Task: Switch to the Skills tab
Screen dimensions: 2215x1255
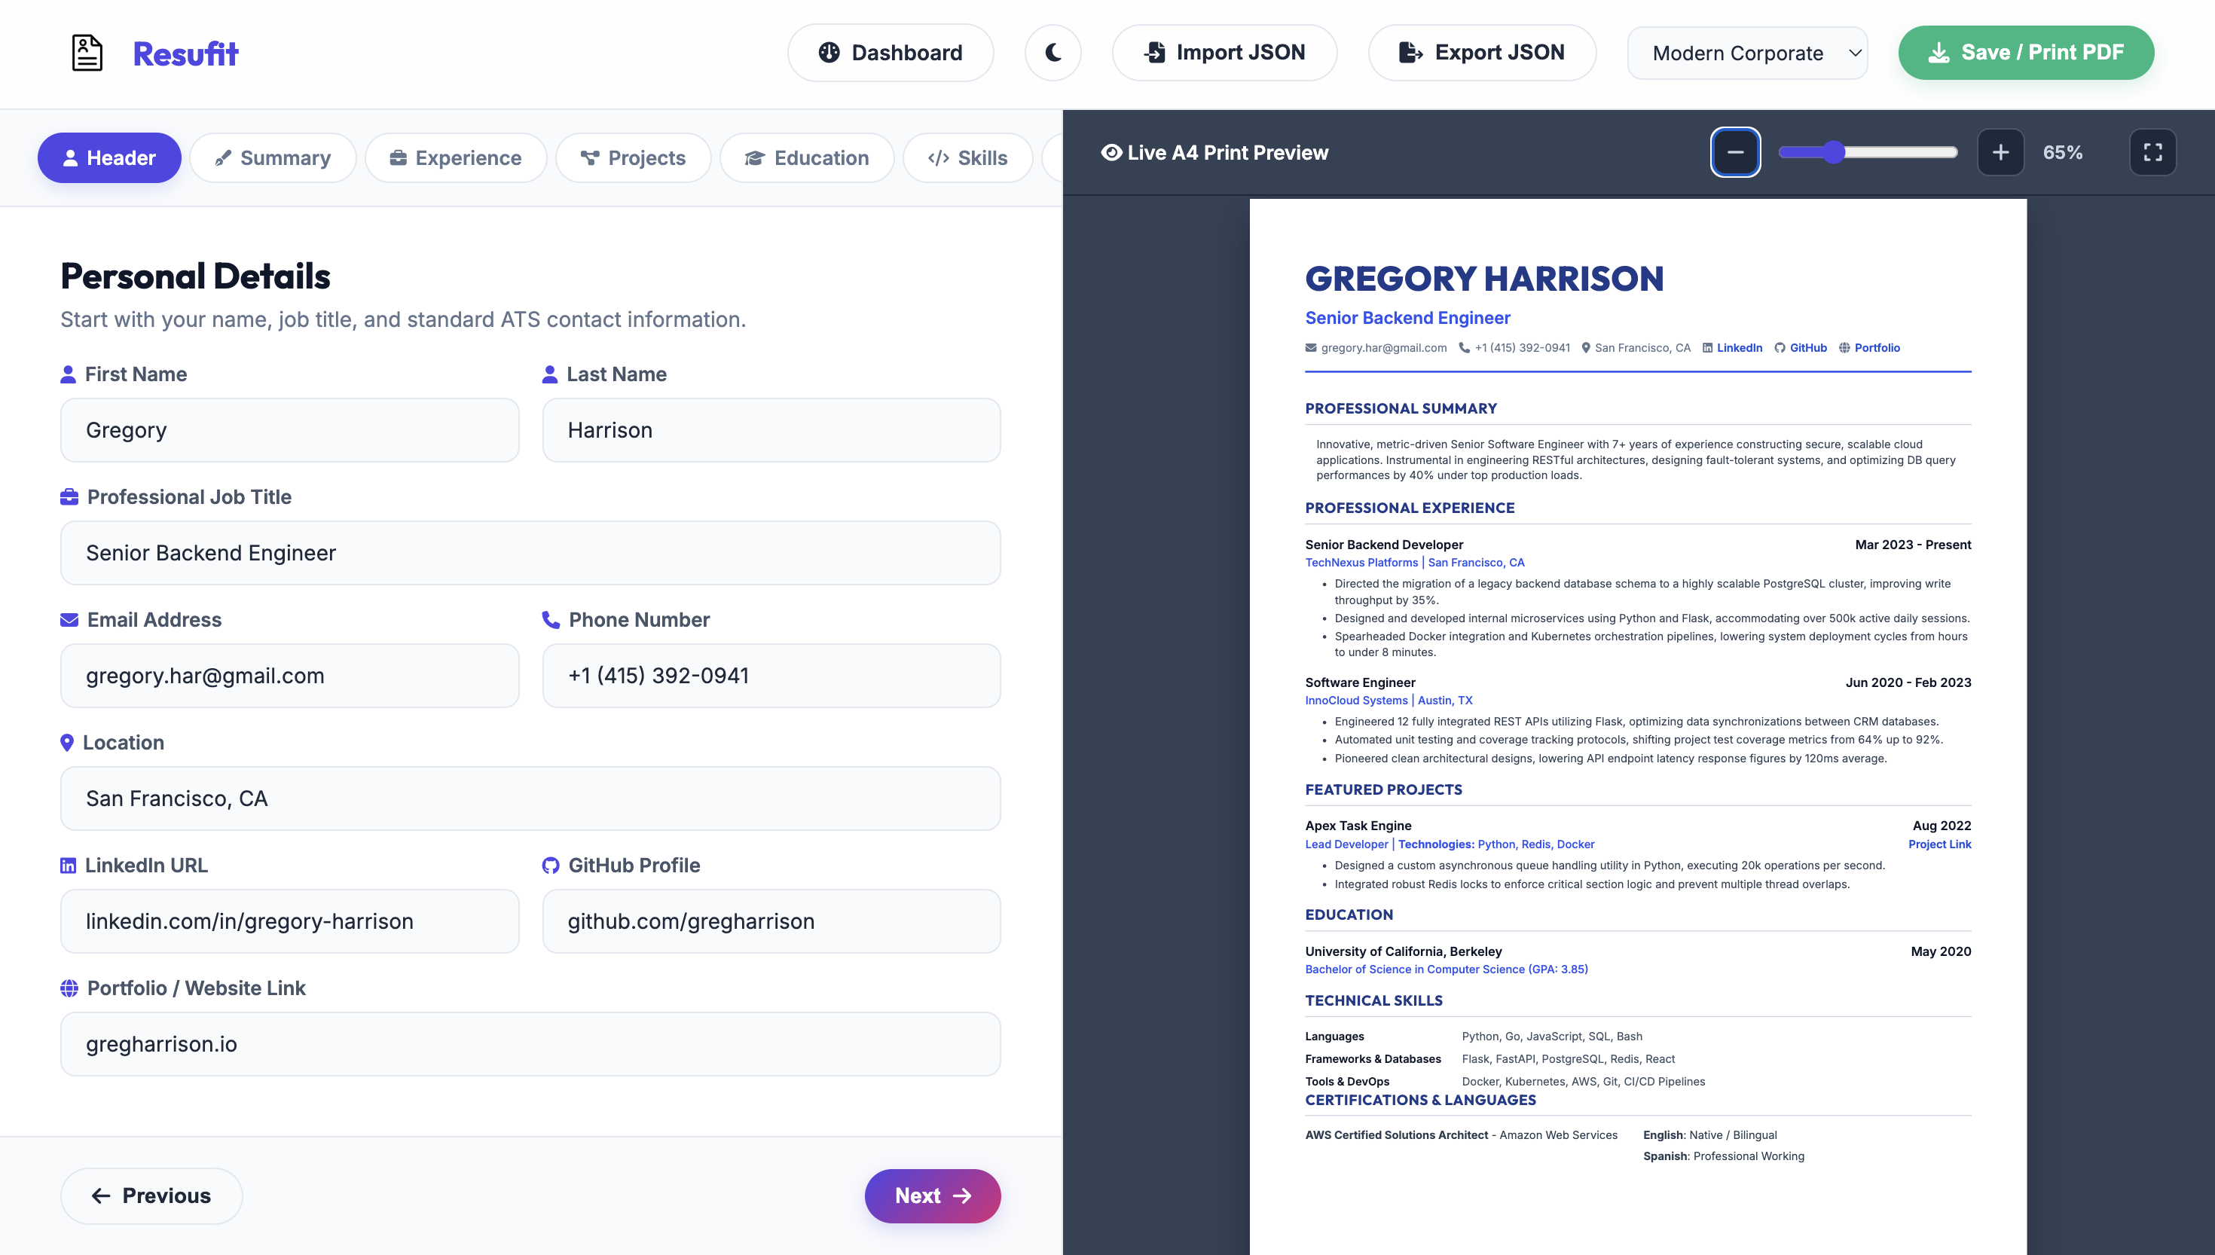Action: tap(967, 157)
